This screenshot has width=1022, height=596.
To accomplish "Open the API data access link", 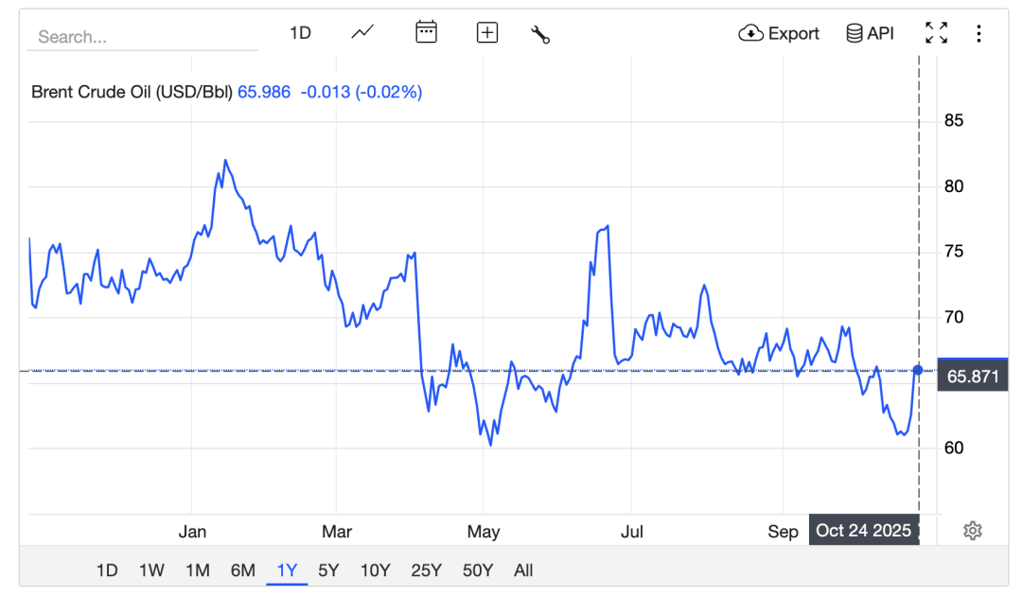I will (869, 33).
